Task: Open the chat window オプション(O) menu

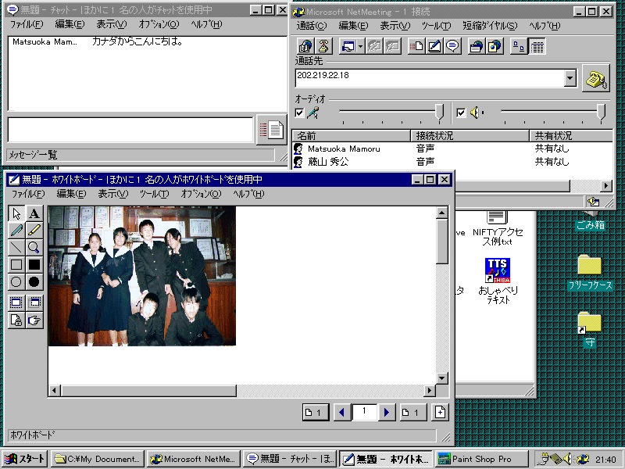Action: (x=159, y=24)
